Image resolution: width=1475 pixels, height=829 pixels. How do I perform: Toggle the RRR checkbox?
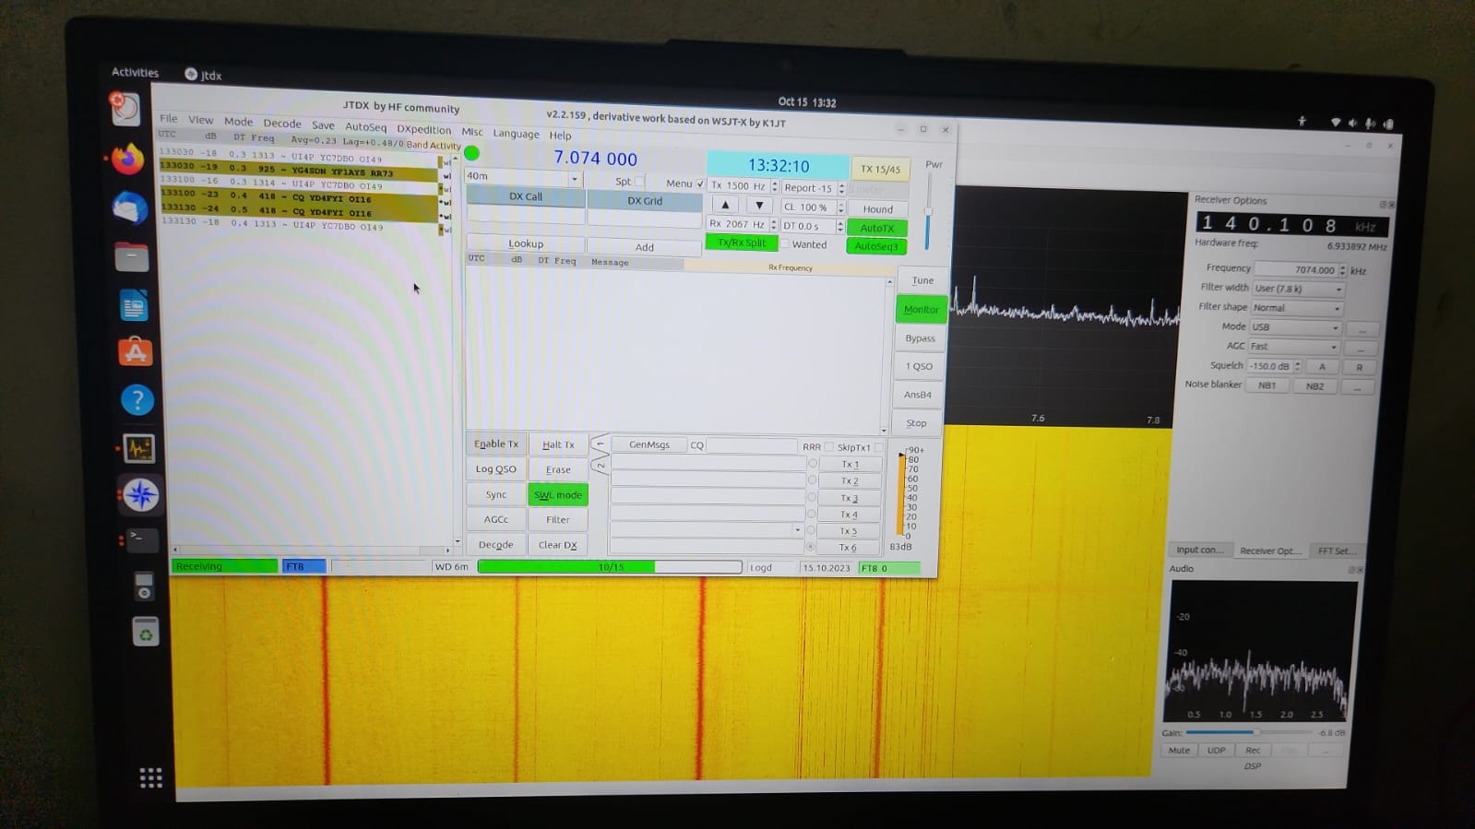[x=827, y=446]
